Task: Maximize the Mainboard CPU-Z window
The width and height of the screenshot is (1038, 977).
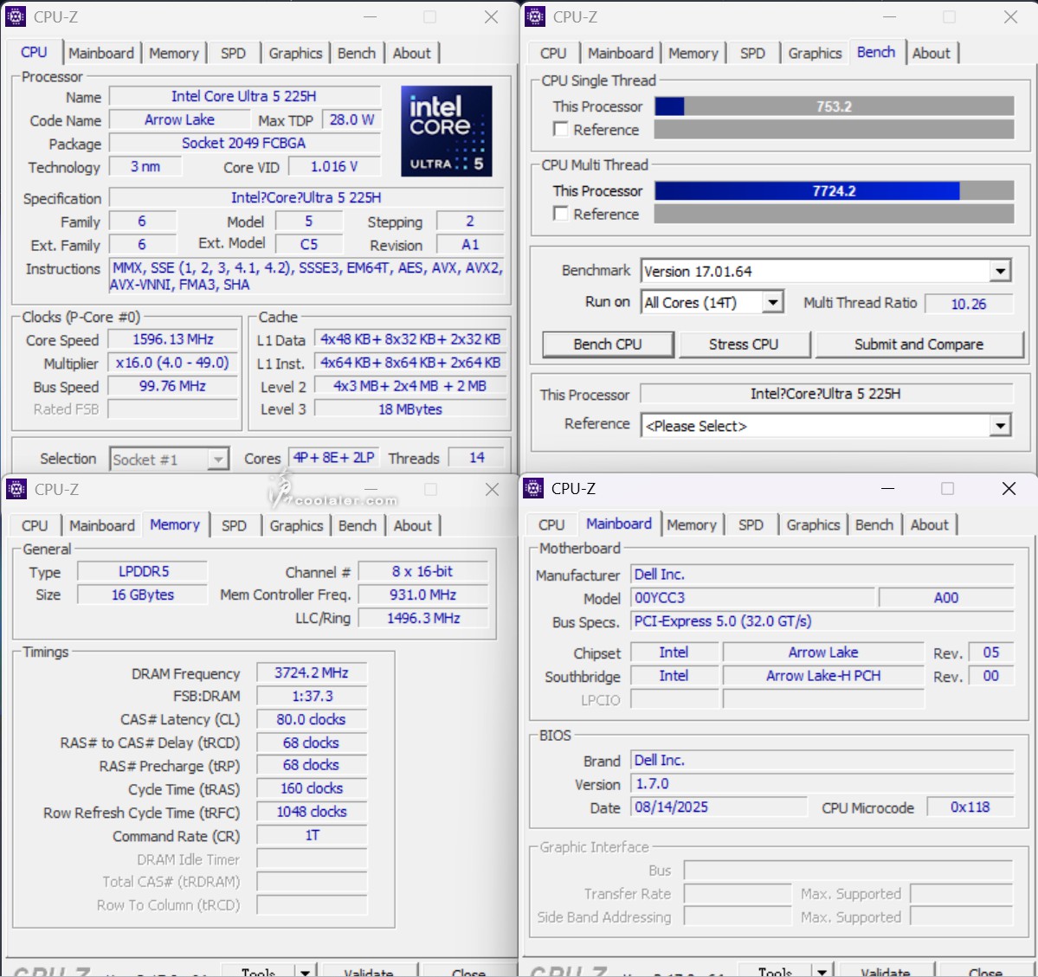Action: 947,488
